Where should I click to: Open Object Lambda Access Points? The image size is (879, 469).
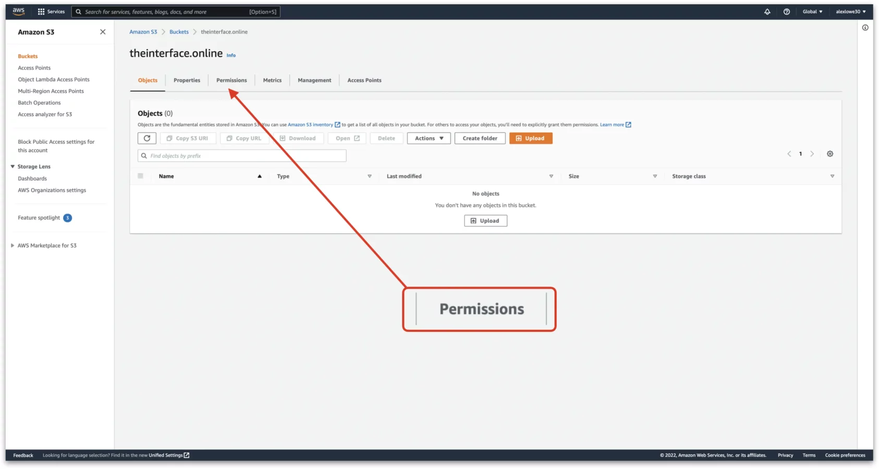point(54,79)
